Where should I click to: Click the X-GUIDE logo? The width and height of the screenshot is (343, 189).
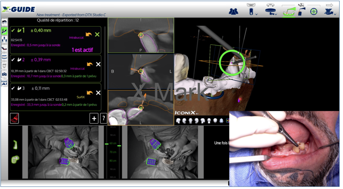click(x=18, y=9)
